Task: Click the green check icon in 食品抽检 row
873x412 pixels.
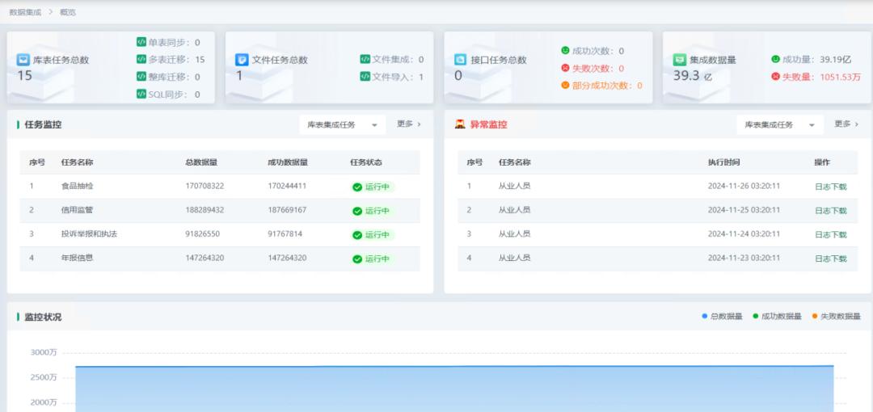Action: click(x=357, y=187)
